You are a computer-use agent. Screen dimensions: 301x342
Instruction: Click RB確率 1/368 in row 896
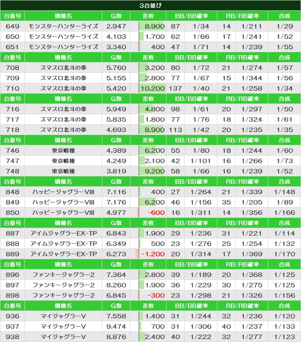(251, 275)
